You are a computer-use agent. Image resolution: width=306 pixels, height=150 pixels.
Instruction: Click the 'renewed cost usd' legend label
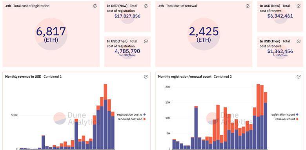pyautogui.click(x=130, y=119)
